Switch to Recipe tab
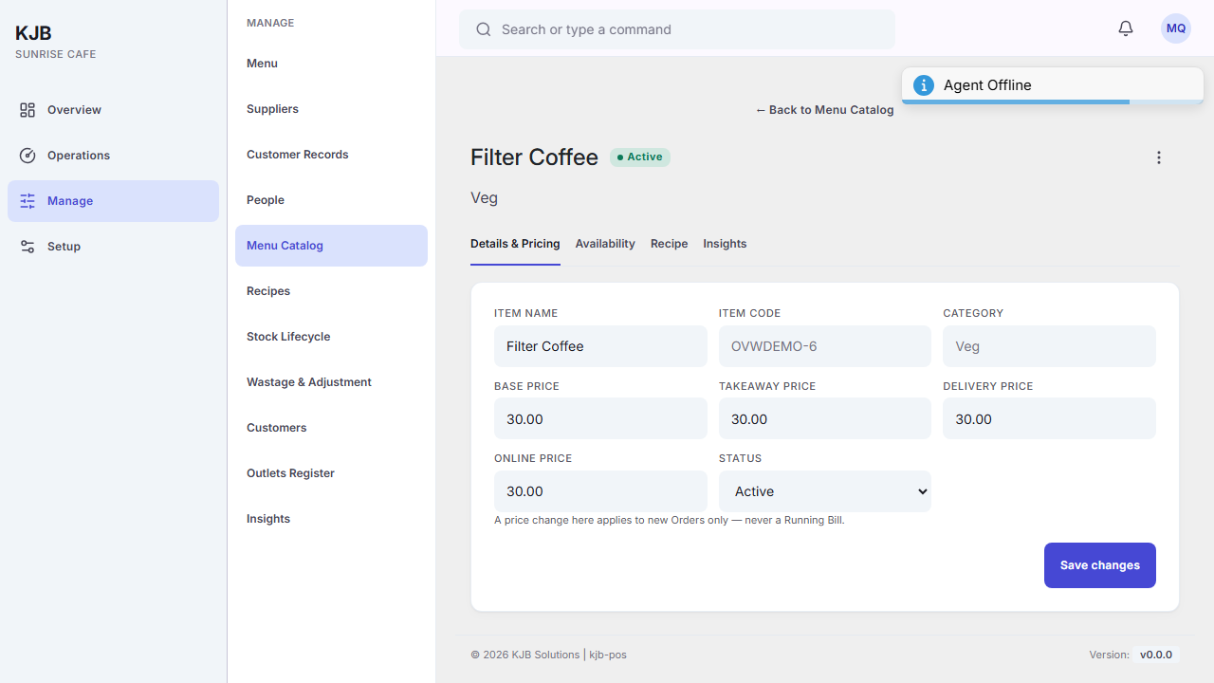1214x683 pixels. click(670, 244)
